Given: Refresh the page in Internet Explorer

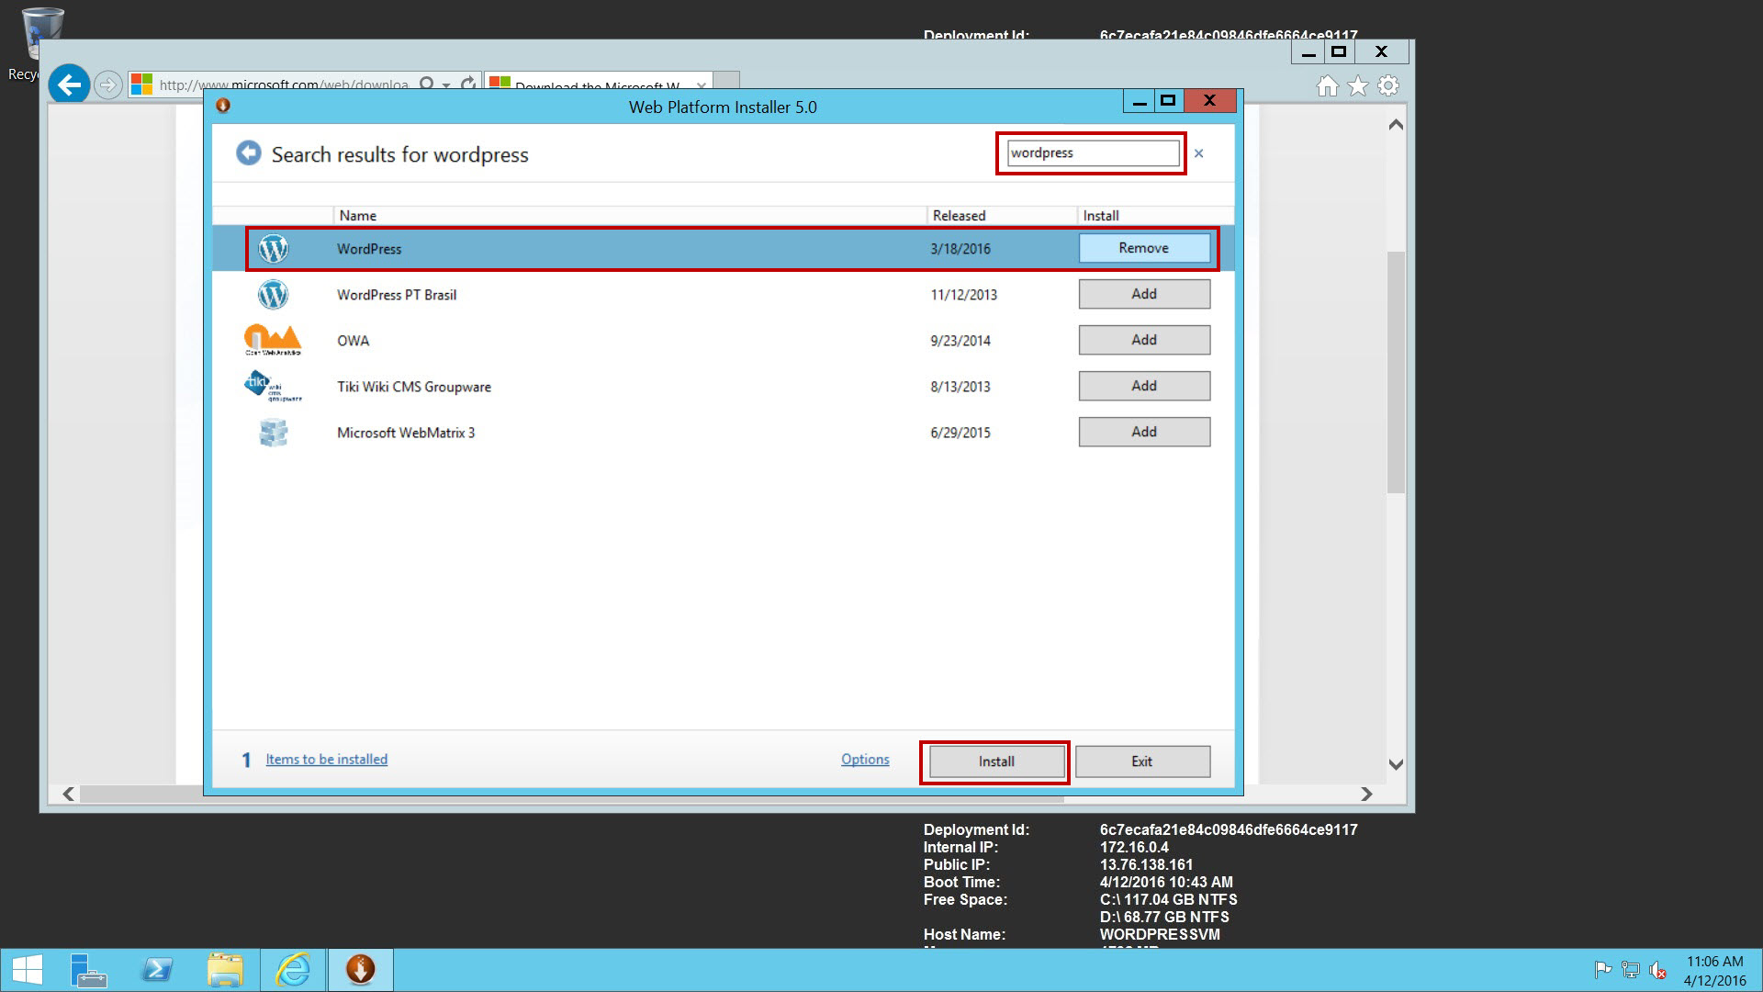Looking at the screenshot, I should click(468, 85).
